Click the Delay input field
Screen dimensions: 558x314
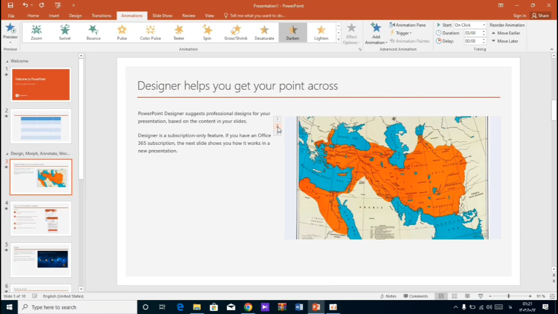point(473,41)
